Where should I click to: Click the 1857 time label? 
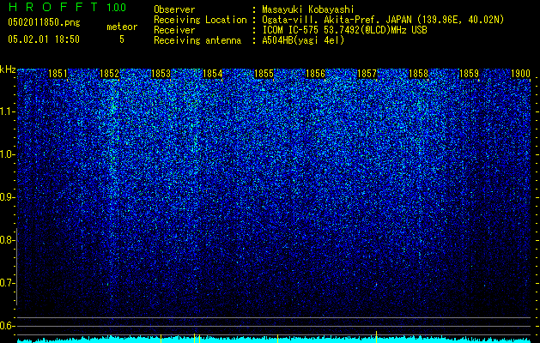367,74
